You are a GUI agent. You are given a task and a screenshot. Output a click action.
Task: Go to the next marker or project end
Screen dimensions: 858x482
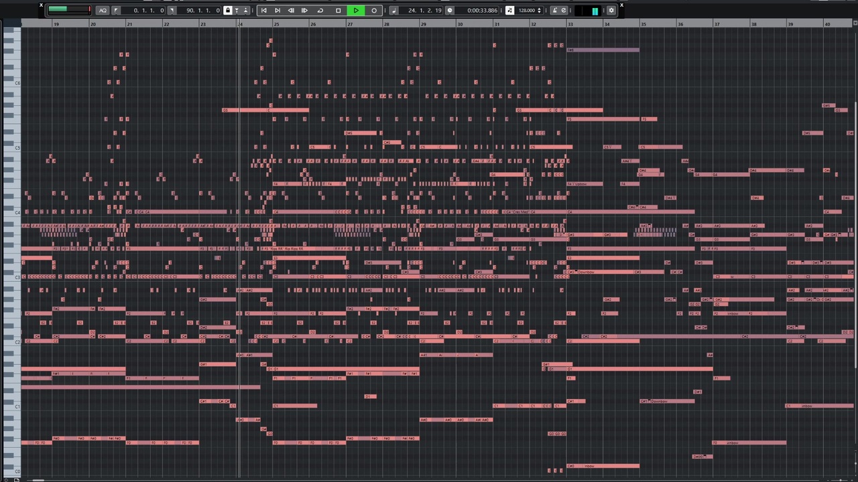coord(278,11)
